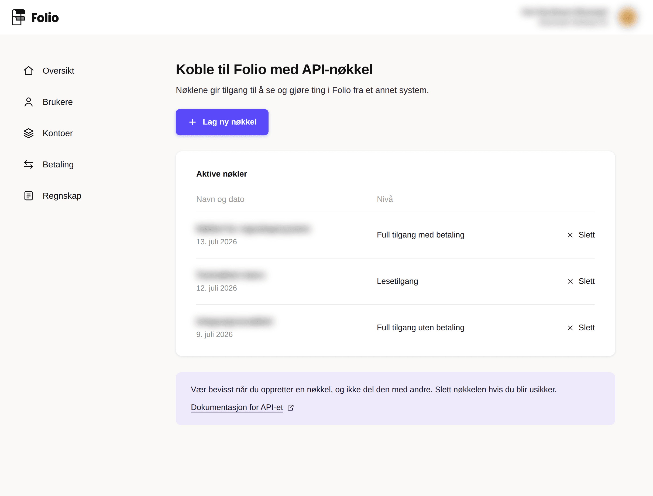Click the Brukere person icon
This screenshot has height=496, width=653.
pyautogui.click(x=29, y=102)
